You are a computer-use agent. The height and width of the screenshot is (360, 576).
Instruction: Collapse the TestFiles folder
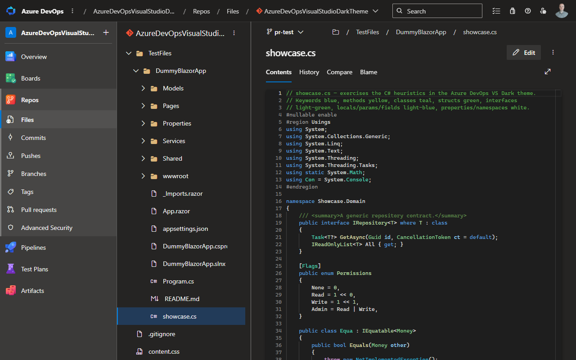(129, 53)
